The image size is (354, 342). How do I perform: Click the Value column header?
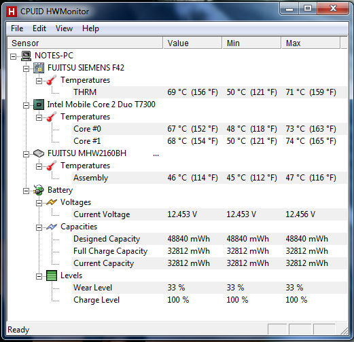(192, 43)
